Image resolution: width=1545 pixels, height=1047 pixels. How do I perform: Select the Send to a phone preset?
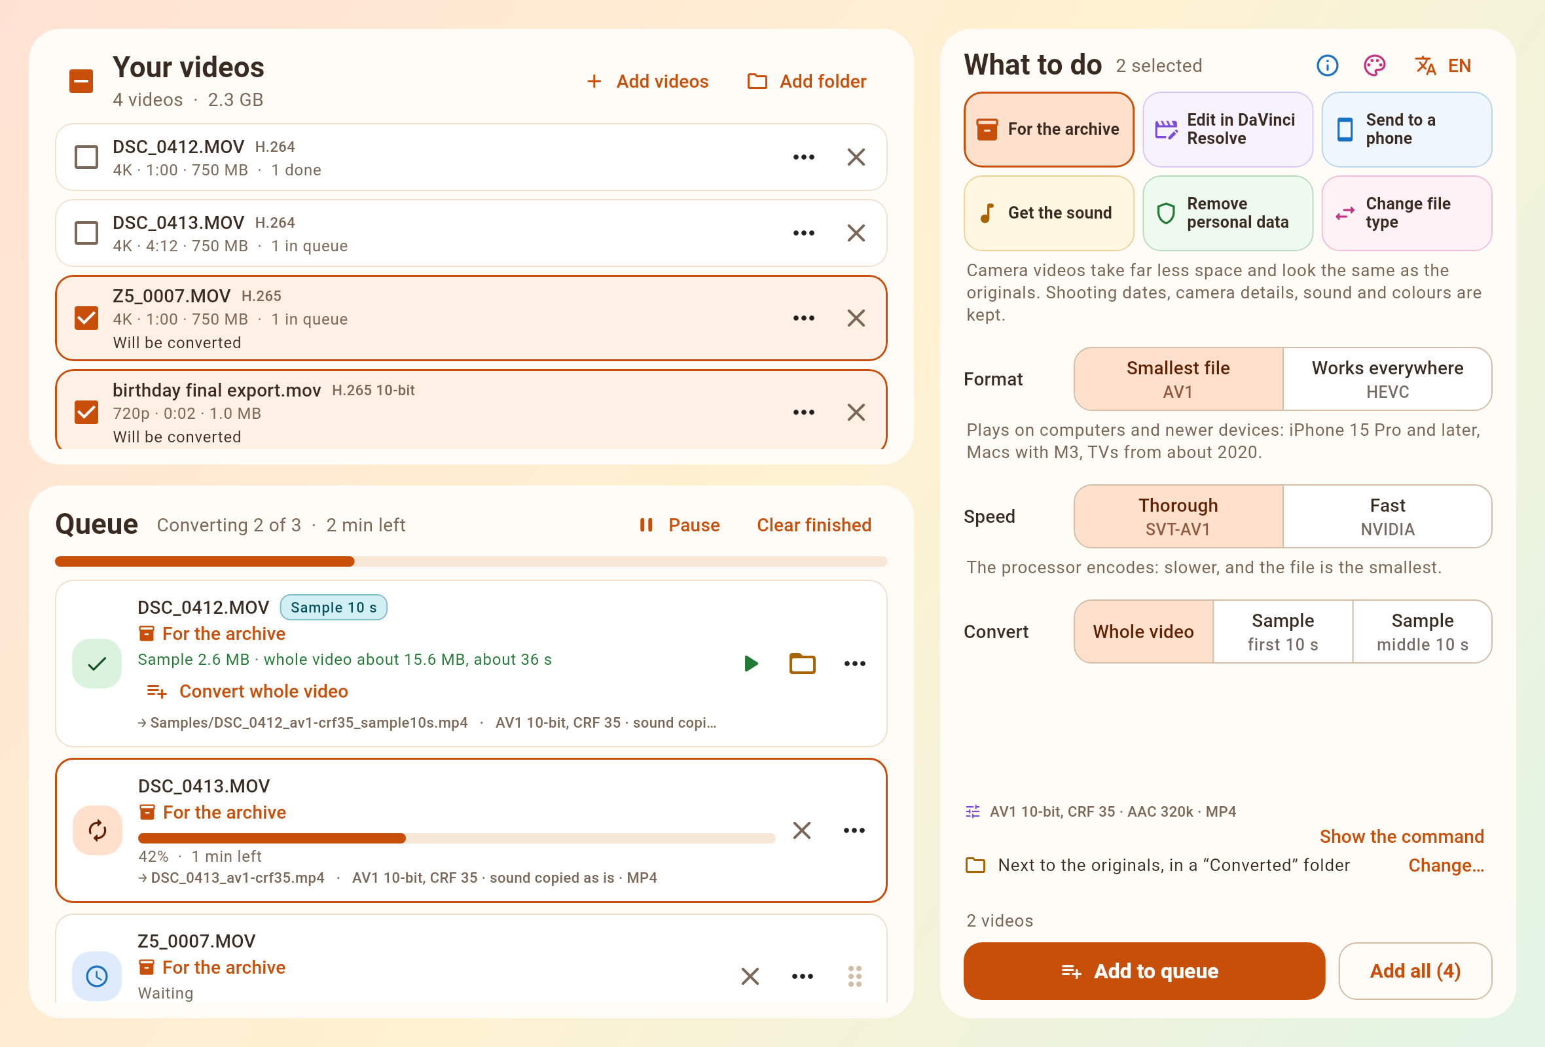point(1406,129)
